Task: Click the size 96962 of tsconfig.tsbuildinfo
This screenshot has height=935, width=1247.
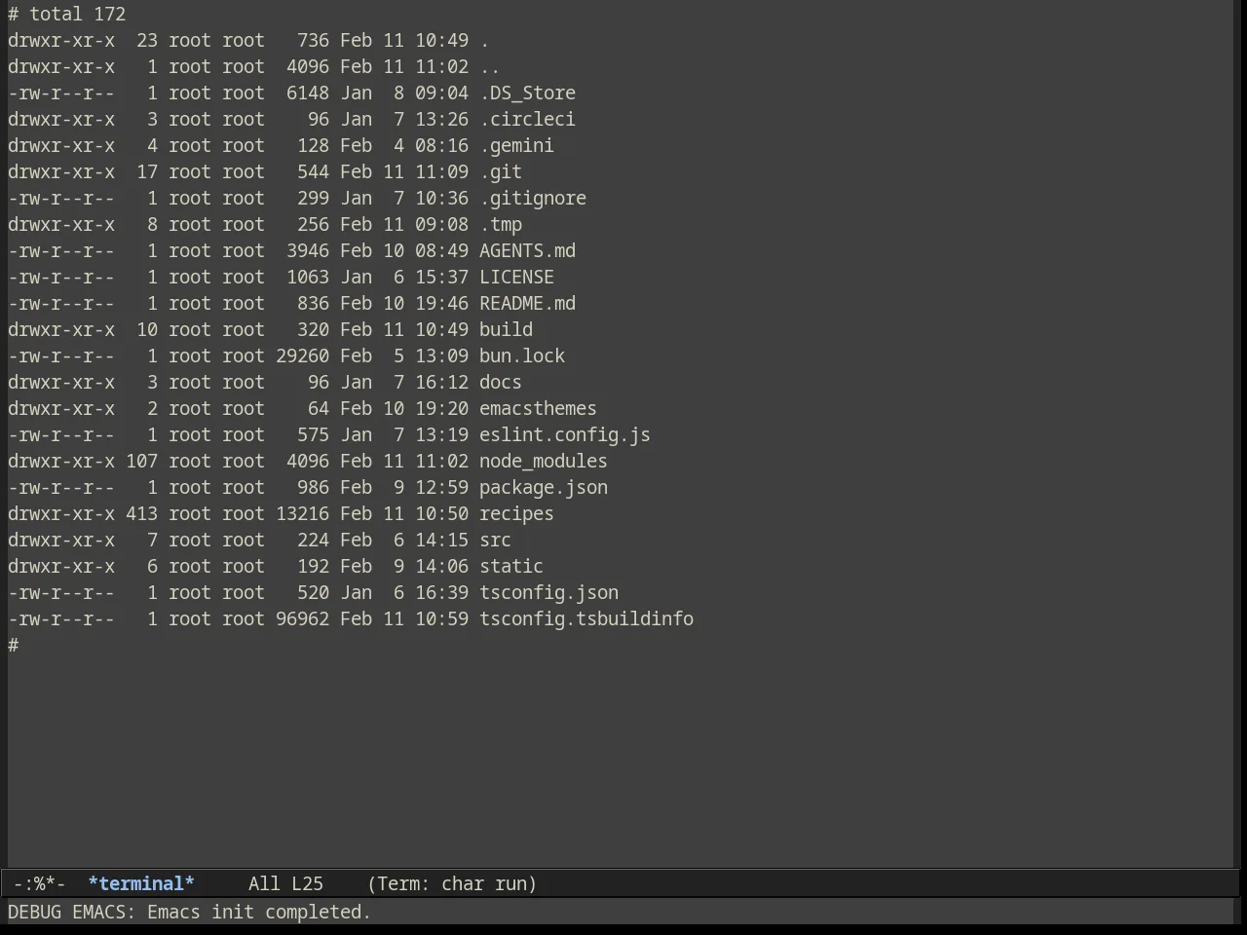Action: 302,618
